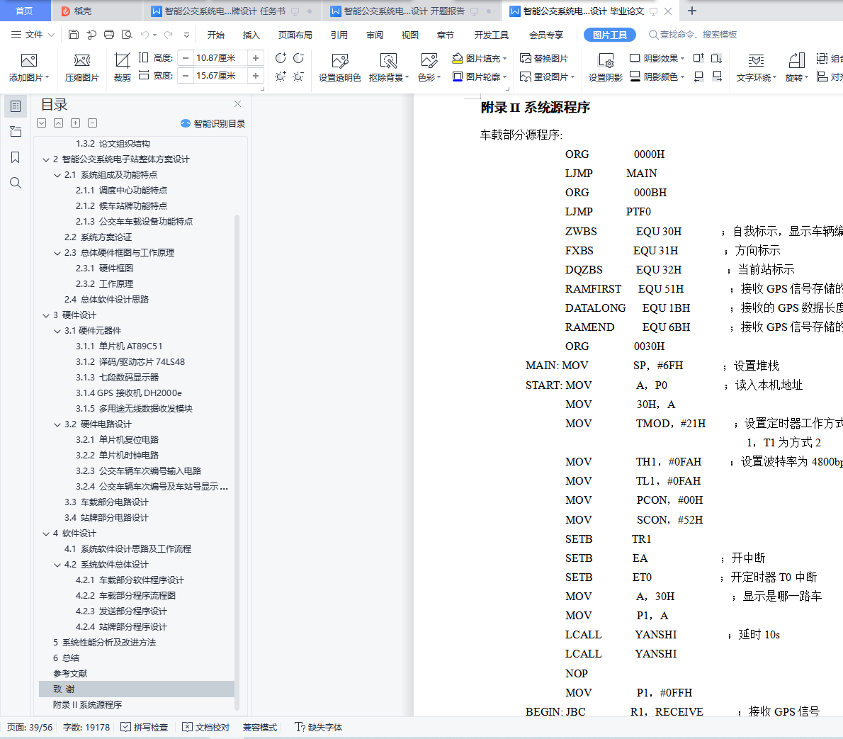
Task: Close the 目录 panel with X
Action: point(237,104)
